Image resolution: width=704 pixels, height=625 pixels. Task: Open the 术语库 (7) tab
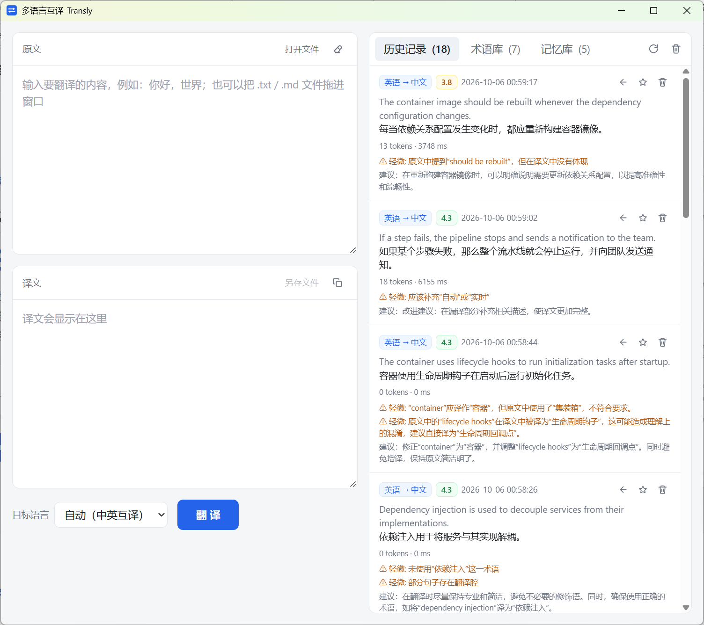495,49
